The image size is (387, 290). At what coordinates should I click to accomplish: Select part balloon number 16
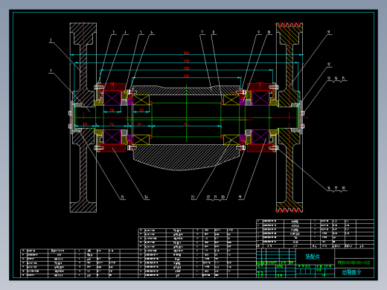tap(329, 188)
